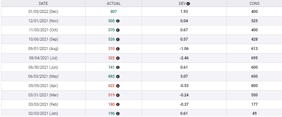
Task: Sort by the DATE column header
Action: pos(43,4)
